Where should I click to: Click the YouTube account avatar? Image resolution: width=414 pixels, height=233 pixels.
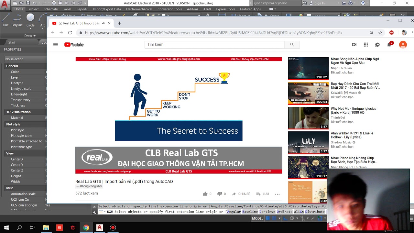(403, 45)
